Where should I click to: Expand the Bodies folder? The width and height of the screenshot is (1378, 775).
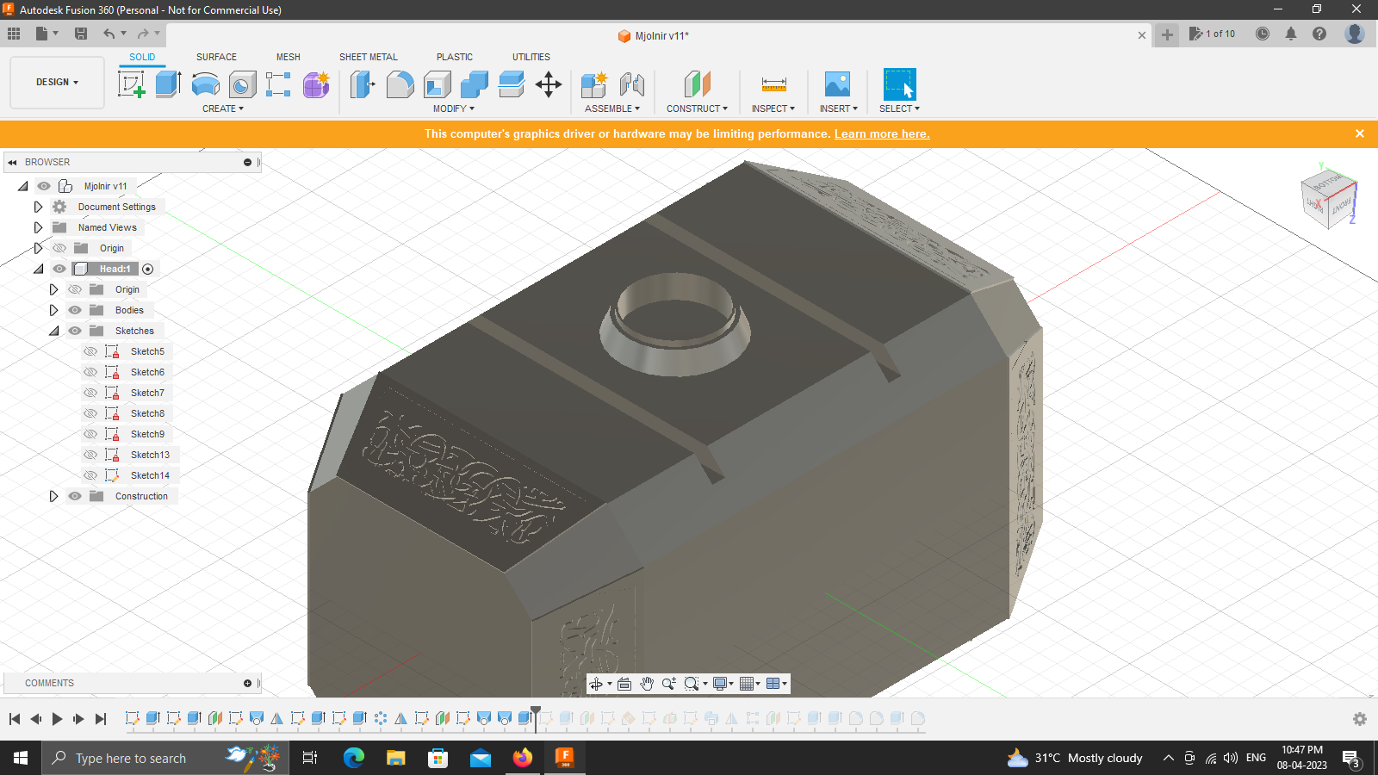tap(53, 310)
